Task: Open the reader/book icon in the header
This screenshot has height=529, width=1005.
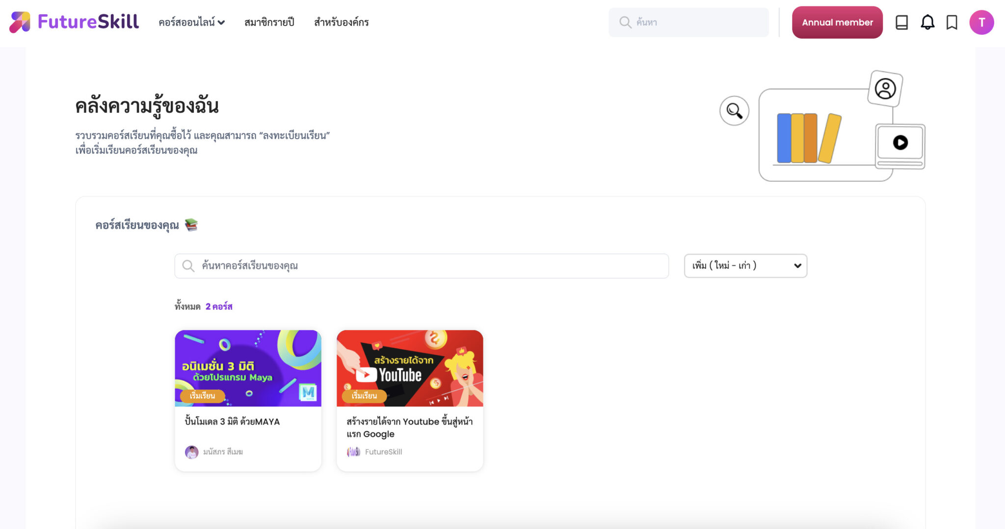Action: 902,22
